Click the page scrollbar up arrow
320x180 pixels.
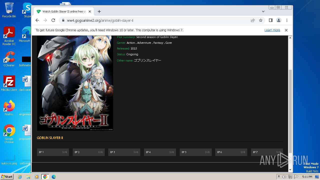pyautogui.click(x=290, y=38)
